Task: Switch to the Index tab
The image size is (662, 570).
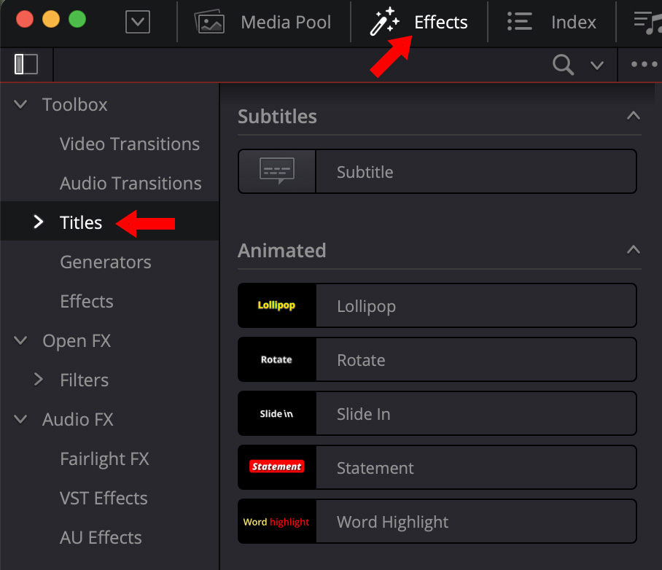Action: point(574,22)
